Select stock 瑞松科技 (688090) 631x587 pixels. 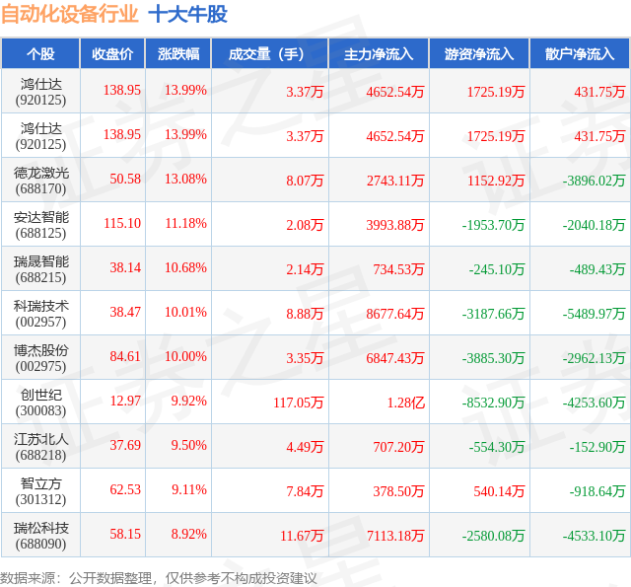coord(40,535)
